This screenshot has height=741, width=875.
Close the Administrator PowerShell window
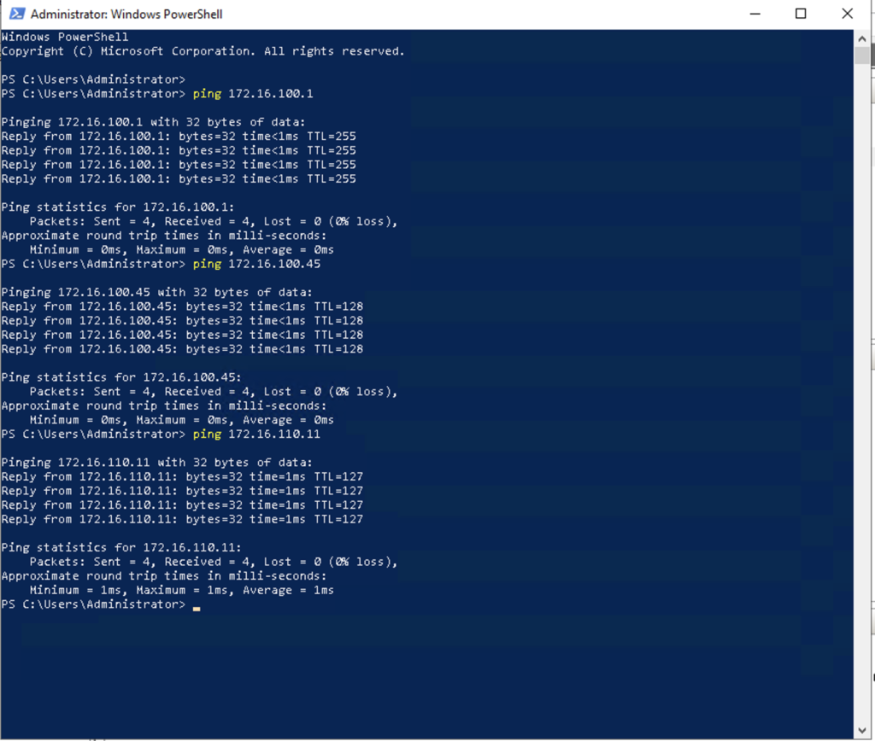coord(847,14)
